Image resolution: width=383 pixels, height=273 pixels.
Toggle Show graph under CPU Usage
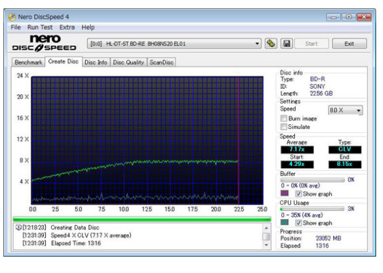pos(298,223)
